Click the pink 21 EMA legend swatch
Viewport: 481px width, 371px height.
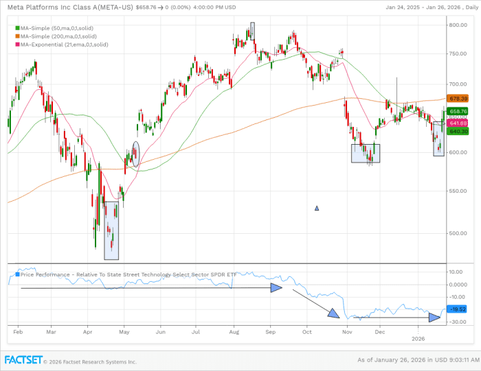[17, 45]
